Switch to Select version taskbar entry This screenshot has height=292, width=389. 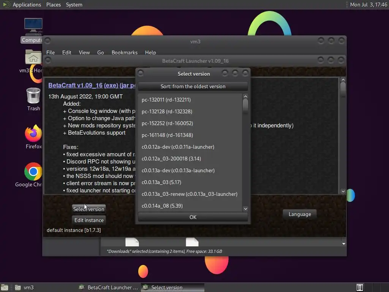click(172, 287)
